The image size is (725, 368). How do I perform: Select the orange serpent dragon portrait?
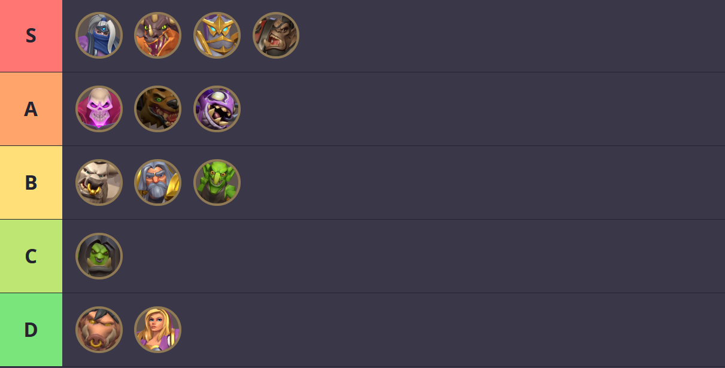point(157,35)
